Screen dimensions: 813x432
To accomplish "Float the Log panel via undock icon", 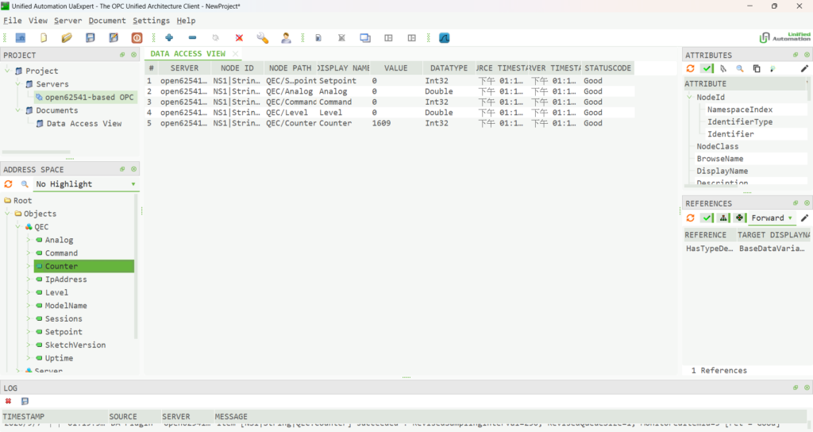I will (796, 388).
